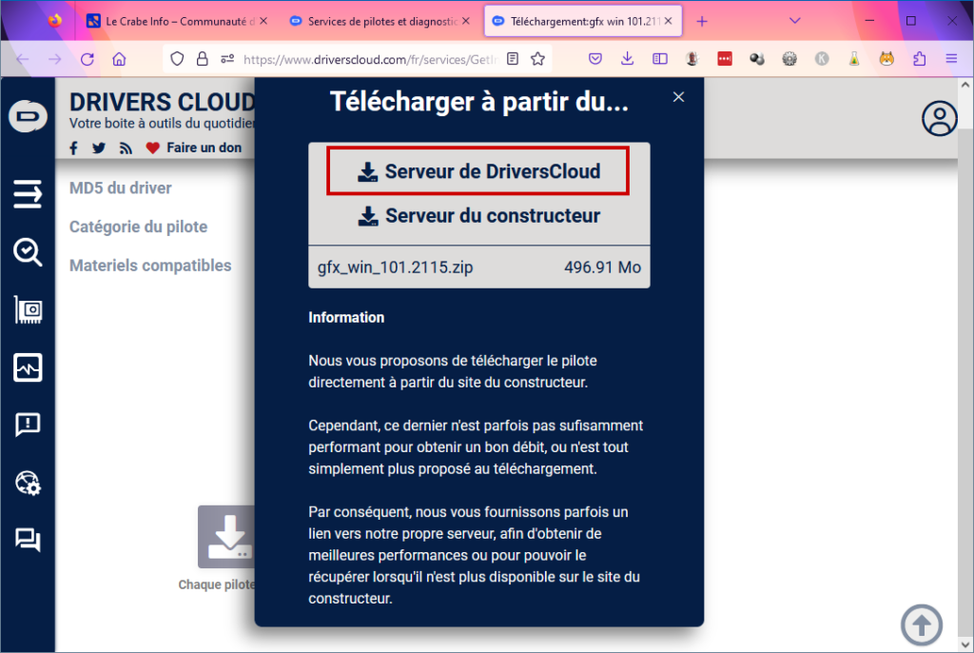Close the Services de pilotes tab

pos(466,21)
